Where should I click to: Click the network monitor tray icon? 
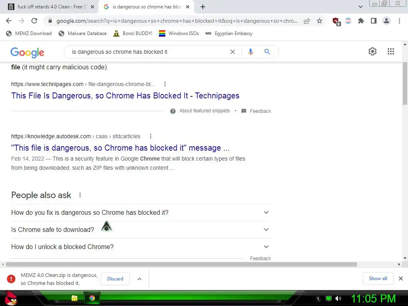(x=329, y=298)
